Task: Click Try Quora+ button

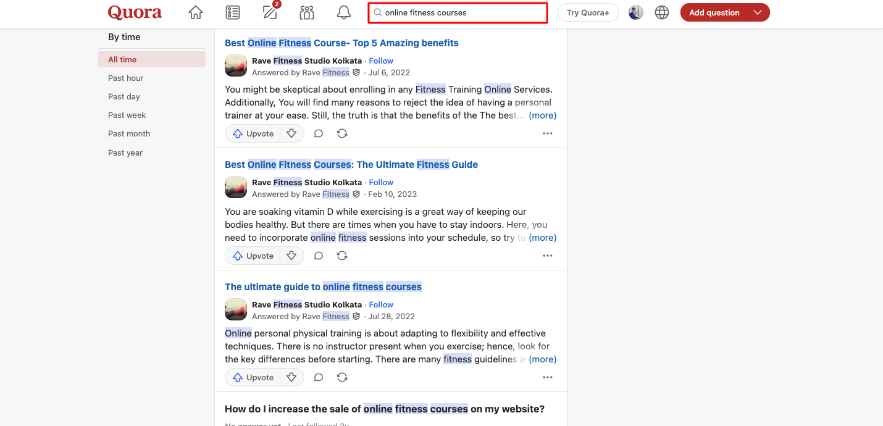Action: [x=588, y=12]
